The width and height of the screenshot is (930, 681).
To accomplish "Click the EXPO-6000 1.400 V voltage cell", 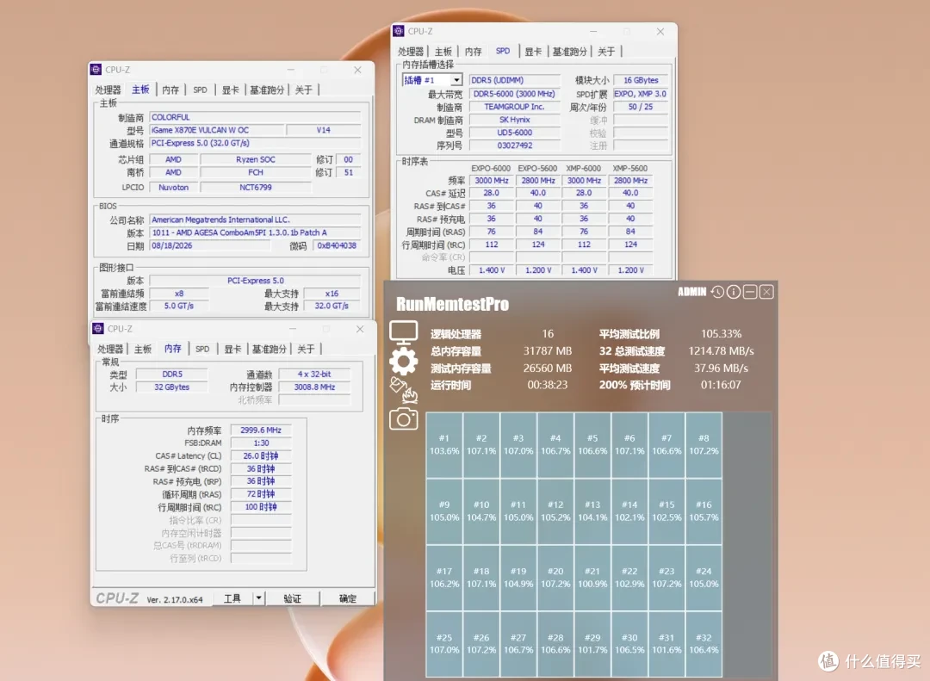I will tap(492, 270).
